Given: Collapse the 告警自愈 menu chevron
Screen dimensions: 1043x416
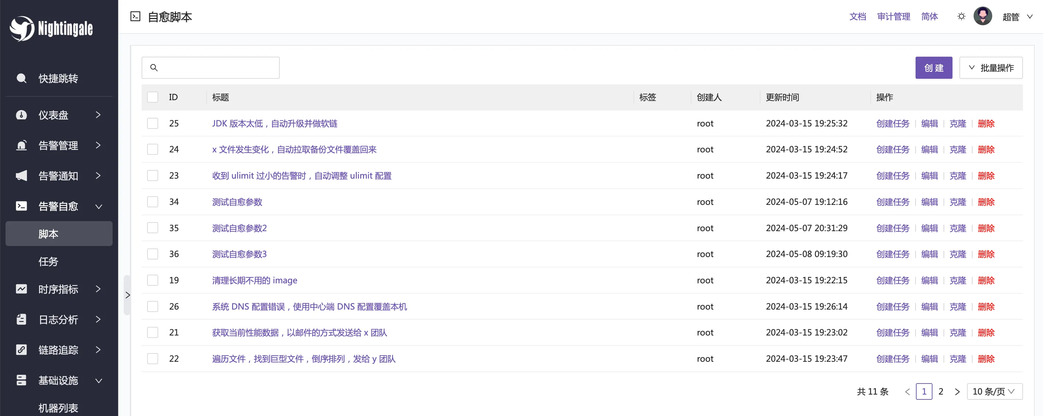Looking at the screenshot, I should tap(98, 207).
